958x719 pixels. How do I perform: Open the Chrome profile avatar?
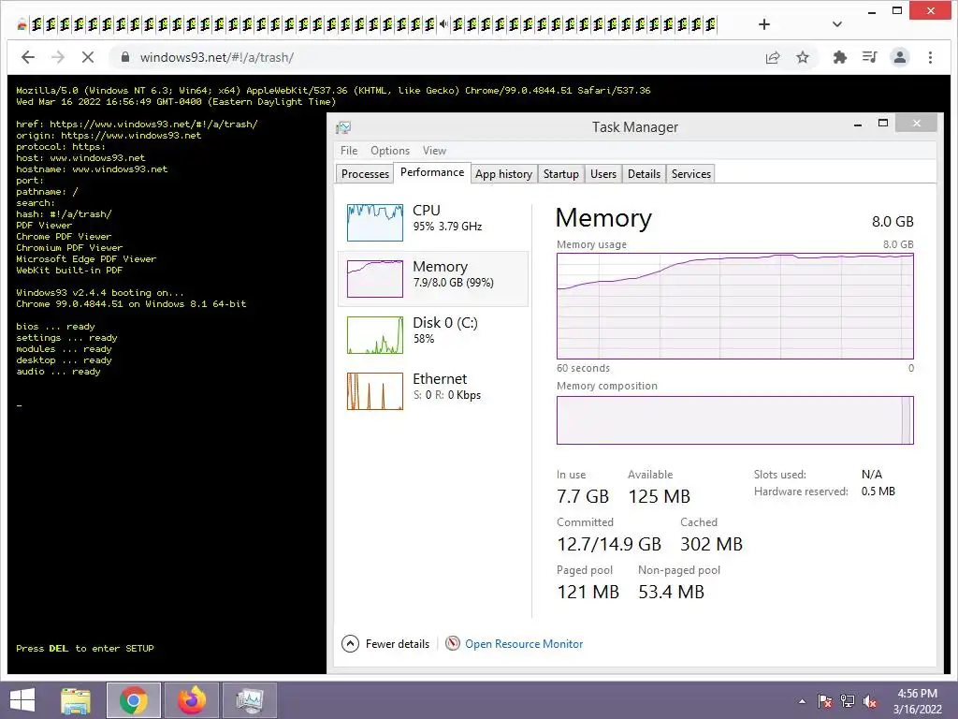pyautogui.click(x=899, y=57)
